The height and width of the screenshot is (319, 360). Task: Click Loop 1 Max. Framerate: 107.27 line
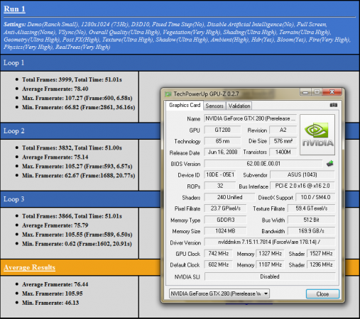(77, 98)
